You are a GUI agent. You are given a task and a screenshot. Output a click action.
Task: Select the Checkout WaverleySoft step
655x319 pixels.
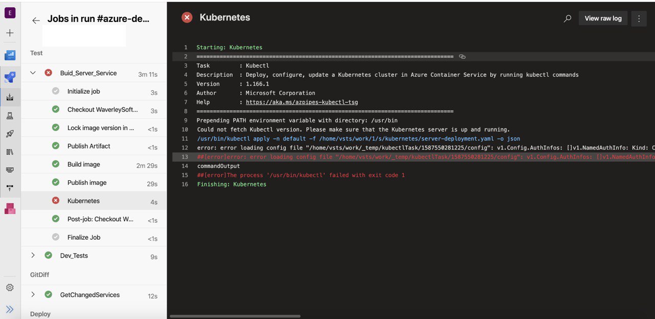pos(94,110)
